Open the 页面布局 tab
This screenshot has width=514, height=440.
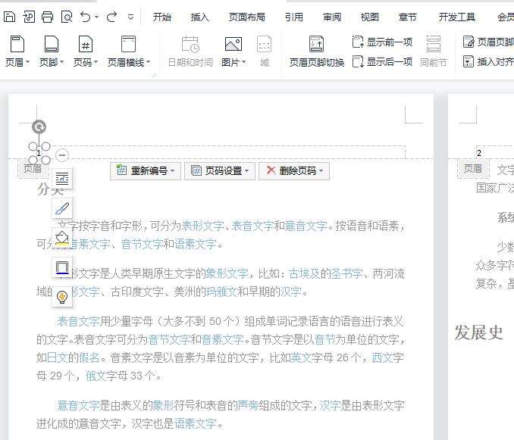[247, 17]
